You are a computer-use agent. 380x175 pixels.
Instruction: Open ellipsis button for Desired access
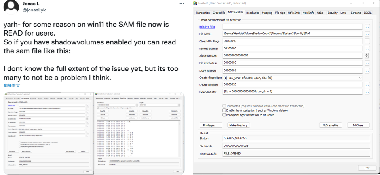[367, 48]
